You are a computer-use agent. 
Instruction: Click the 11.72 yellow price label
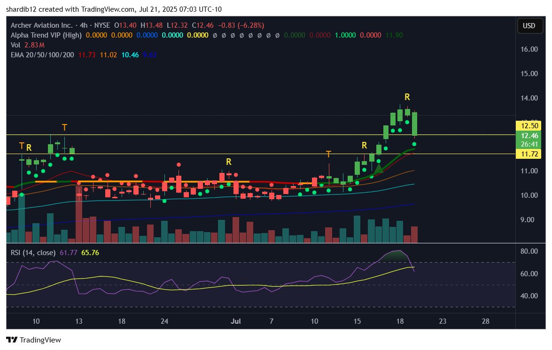pyautogui.click(x=529, y=154)
